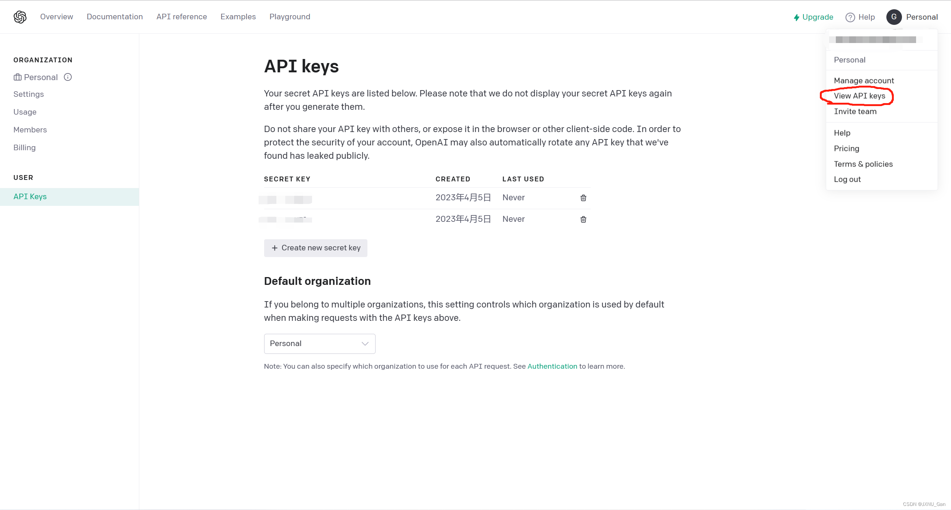Select Manage account menu option

tap(864, 80)
